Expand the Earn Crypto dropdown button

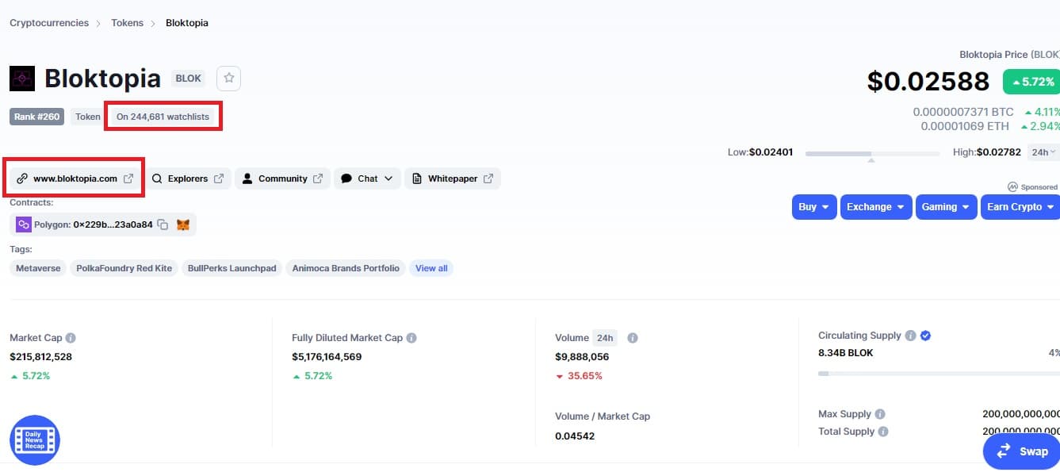[x=1020, y=207]
